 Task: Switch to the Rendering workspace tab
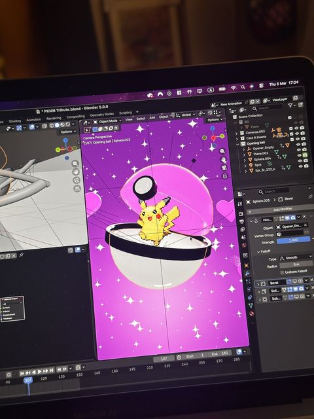pyautogui.click(x=54, y=118)
